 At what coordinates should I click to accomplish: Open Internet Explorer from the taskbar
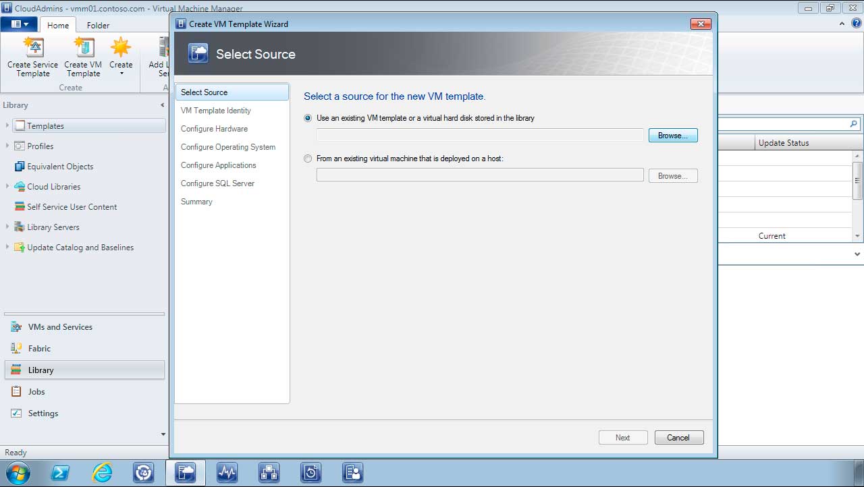click(102, 473)
